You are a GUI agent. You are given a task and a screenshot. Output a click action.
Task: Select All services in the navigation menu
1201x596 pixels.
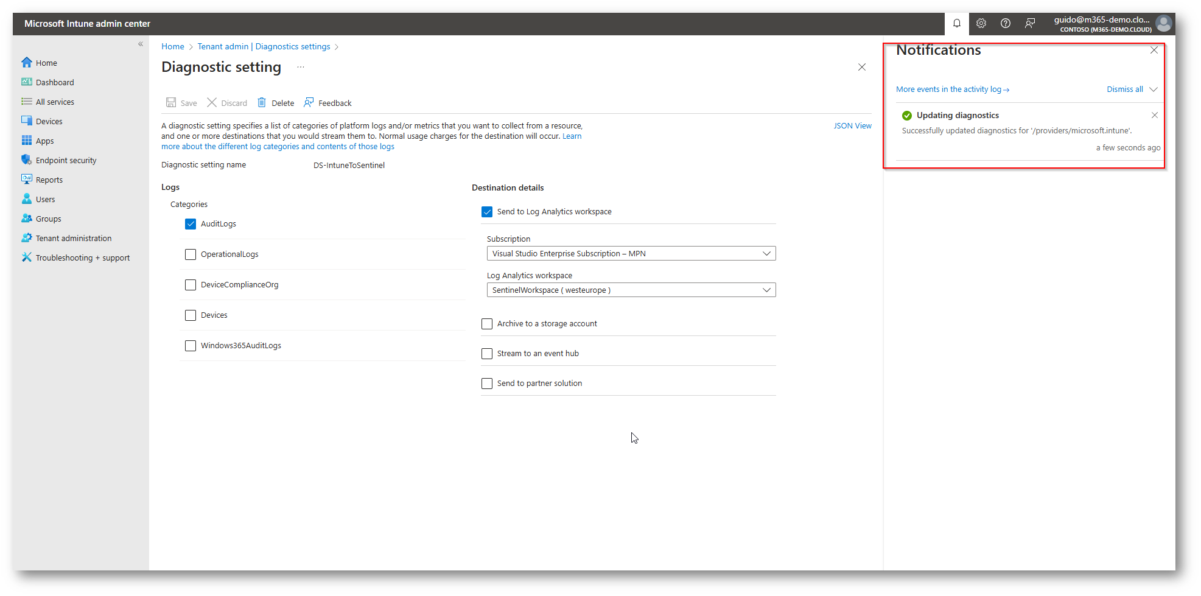(x=55, y=102)
